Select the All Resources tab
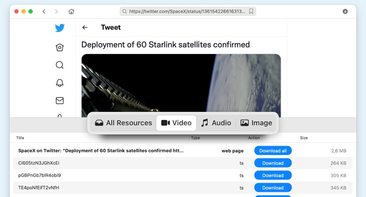This screenshot has width=366, height=197. tap(123, 123)
